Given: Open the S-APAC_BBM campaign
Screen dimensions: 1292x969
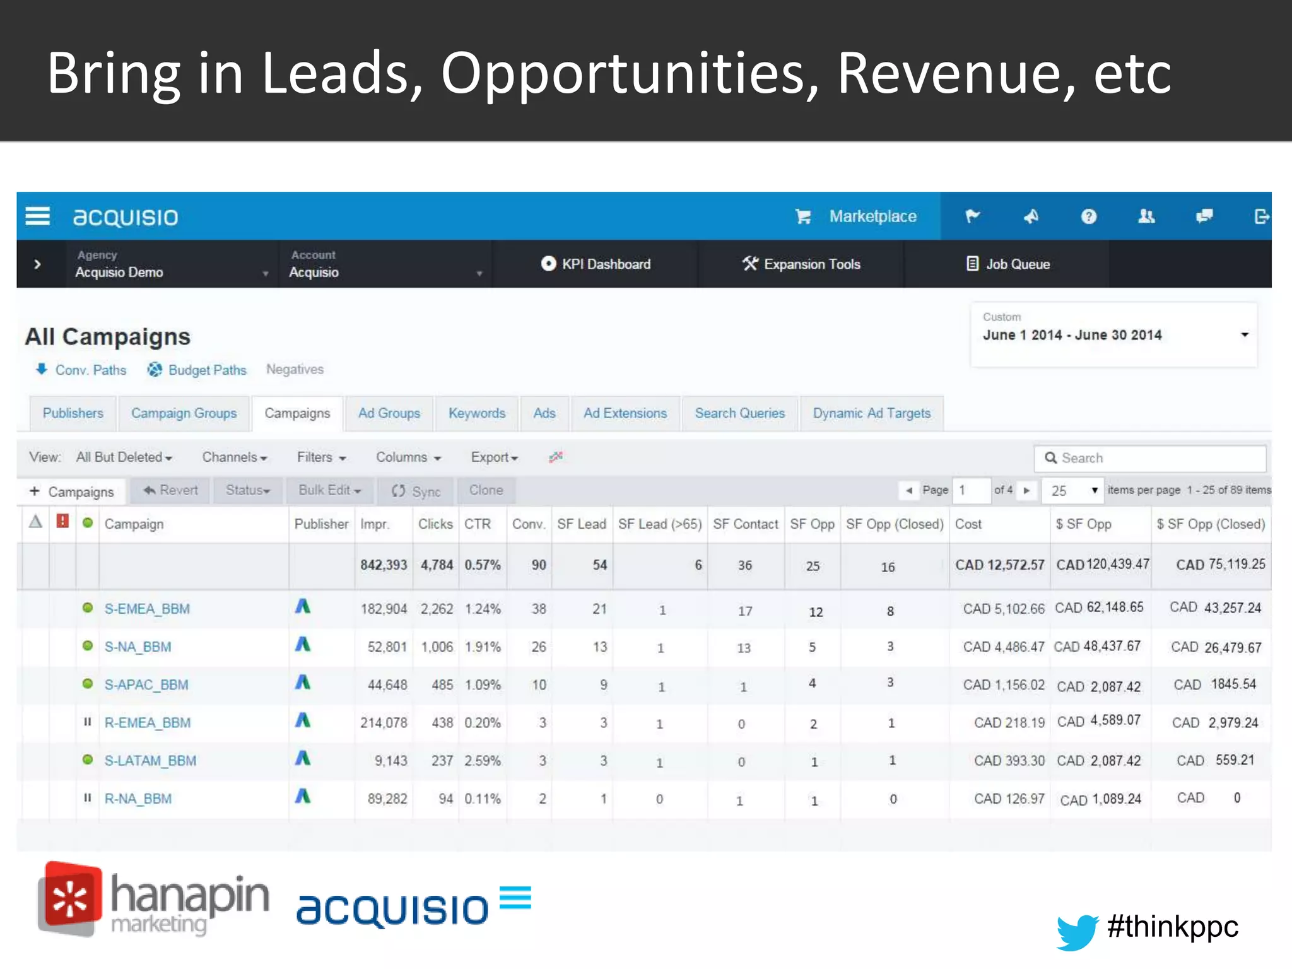Looking at the screenshot, I should coord(146,684).
